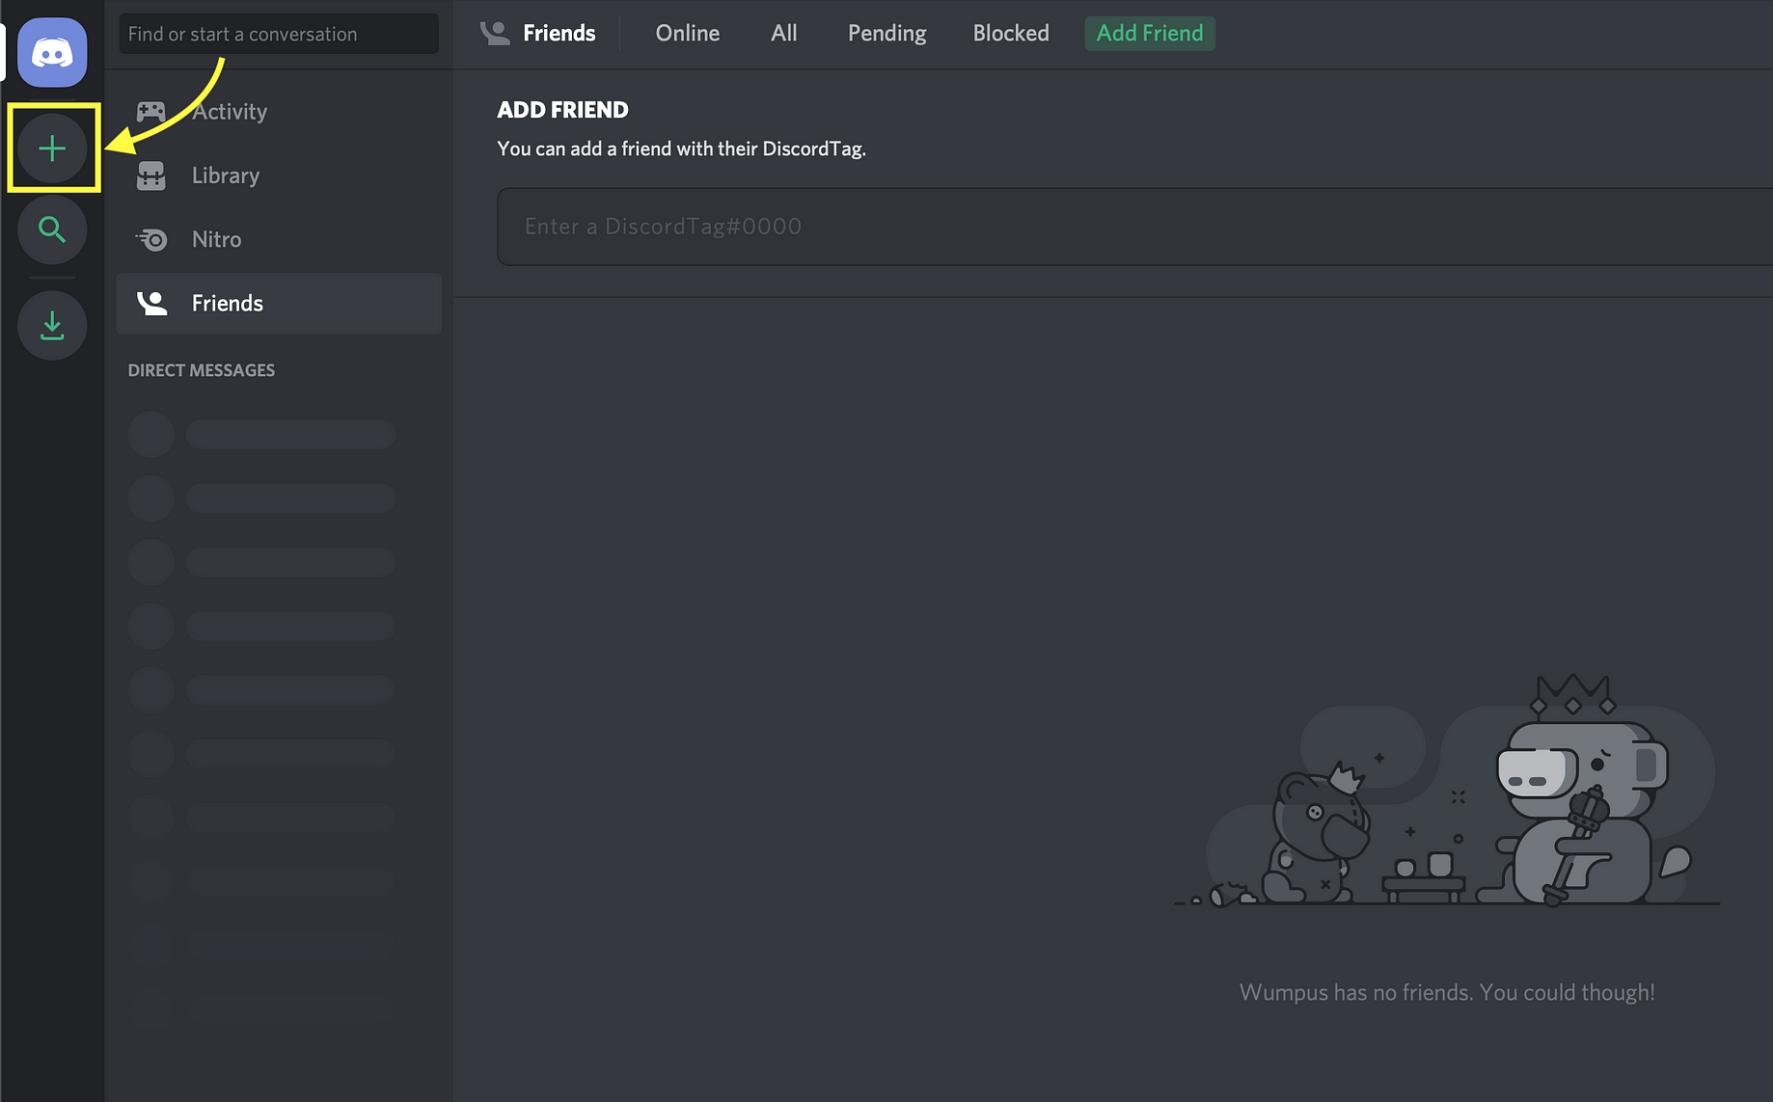Open Explore Servers magnifier icon
The height and width of the screenshot is (1102, 1773).
click(52, 229)
